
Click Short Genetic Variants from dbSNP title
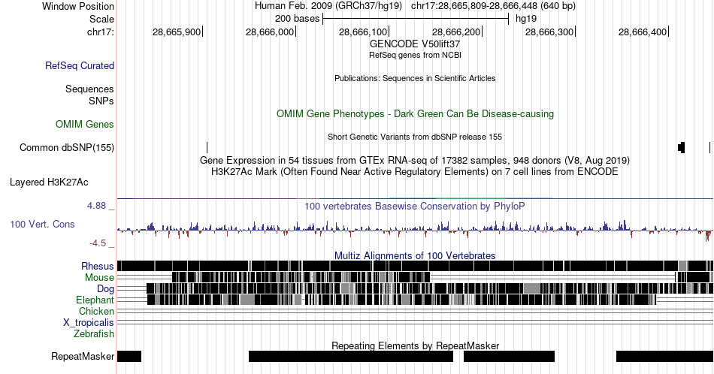point(415,137)
